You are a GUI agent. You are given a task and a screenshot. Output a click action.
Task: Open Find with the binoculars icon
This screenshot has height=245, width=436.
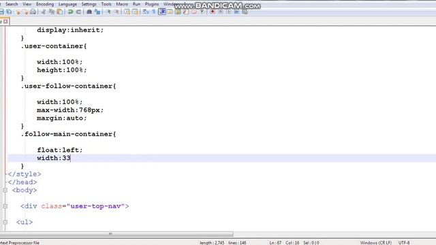click(x=89, y=12)
